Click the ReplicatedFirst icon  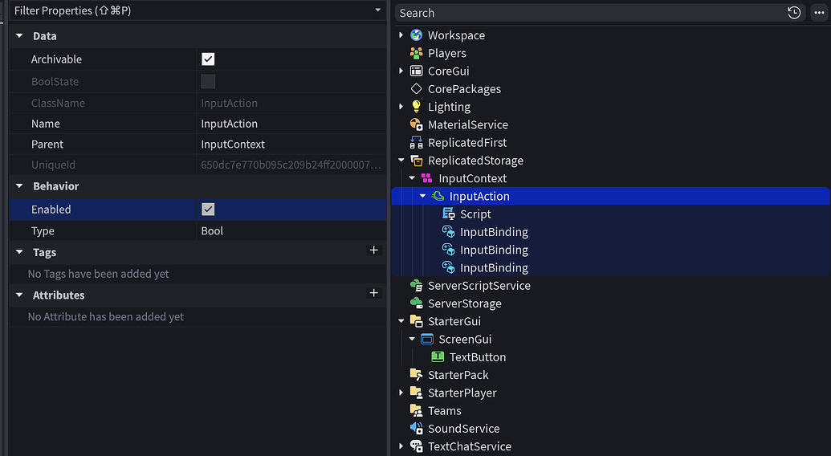[417, 142]
